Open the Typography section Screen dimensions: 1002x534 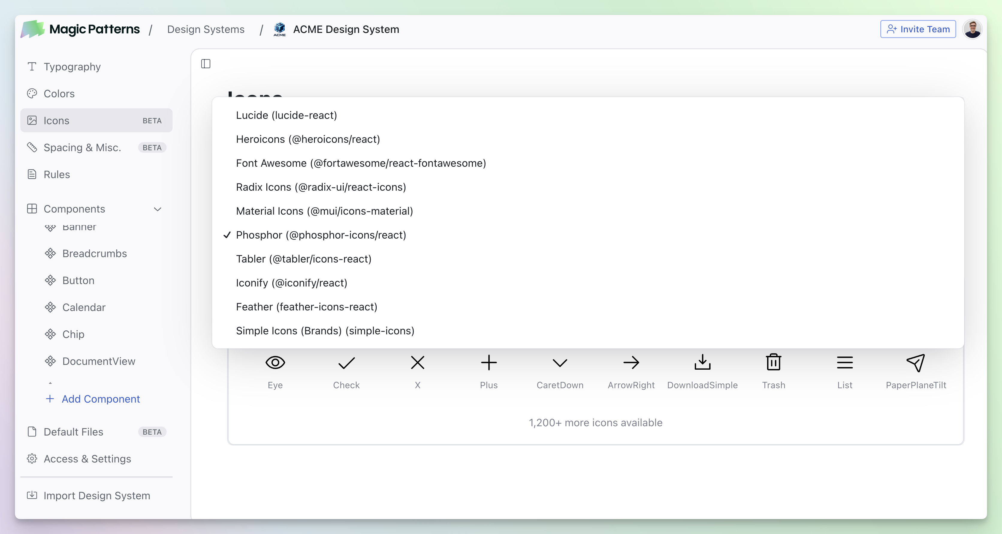tap(72, 66)
